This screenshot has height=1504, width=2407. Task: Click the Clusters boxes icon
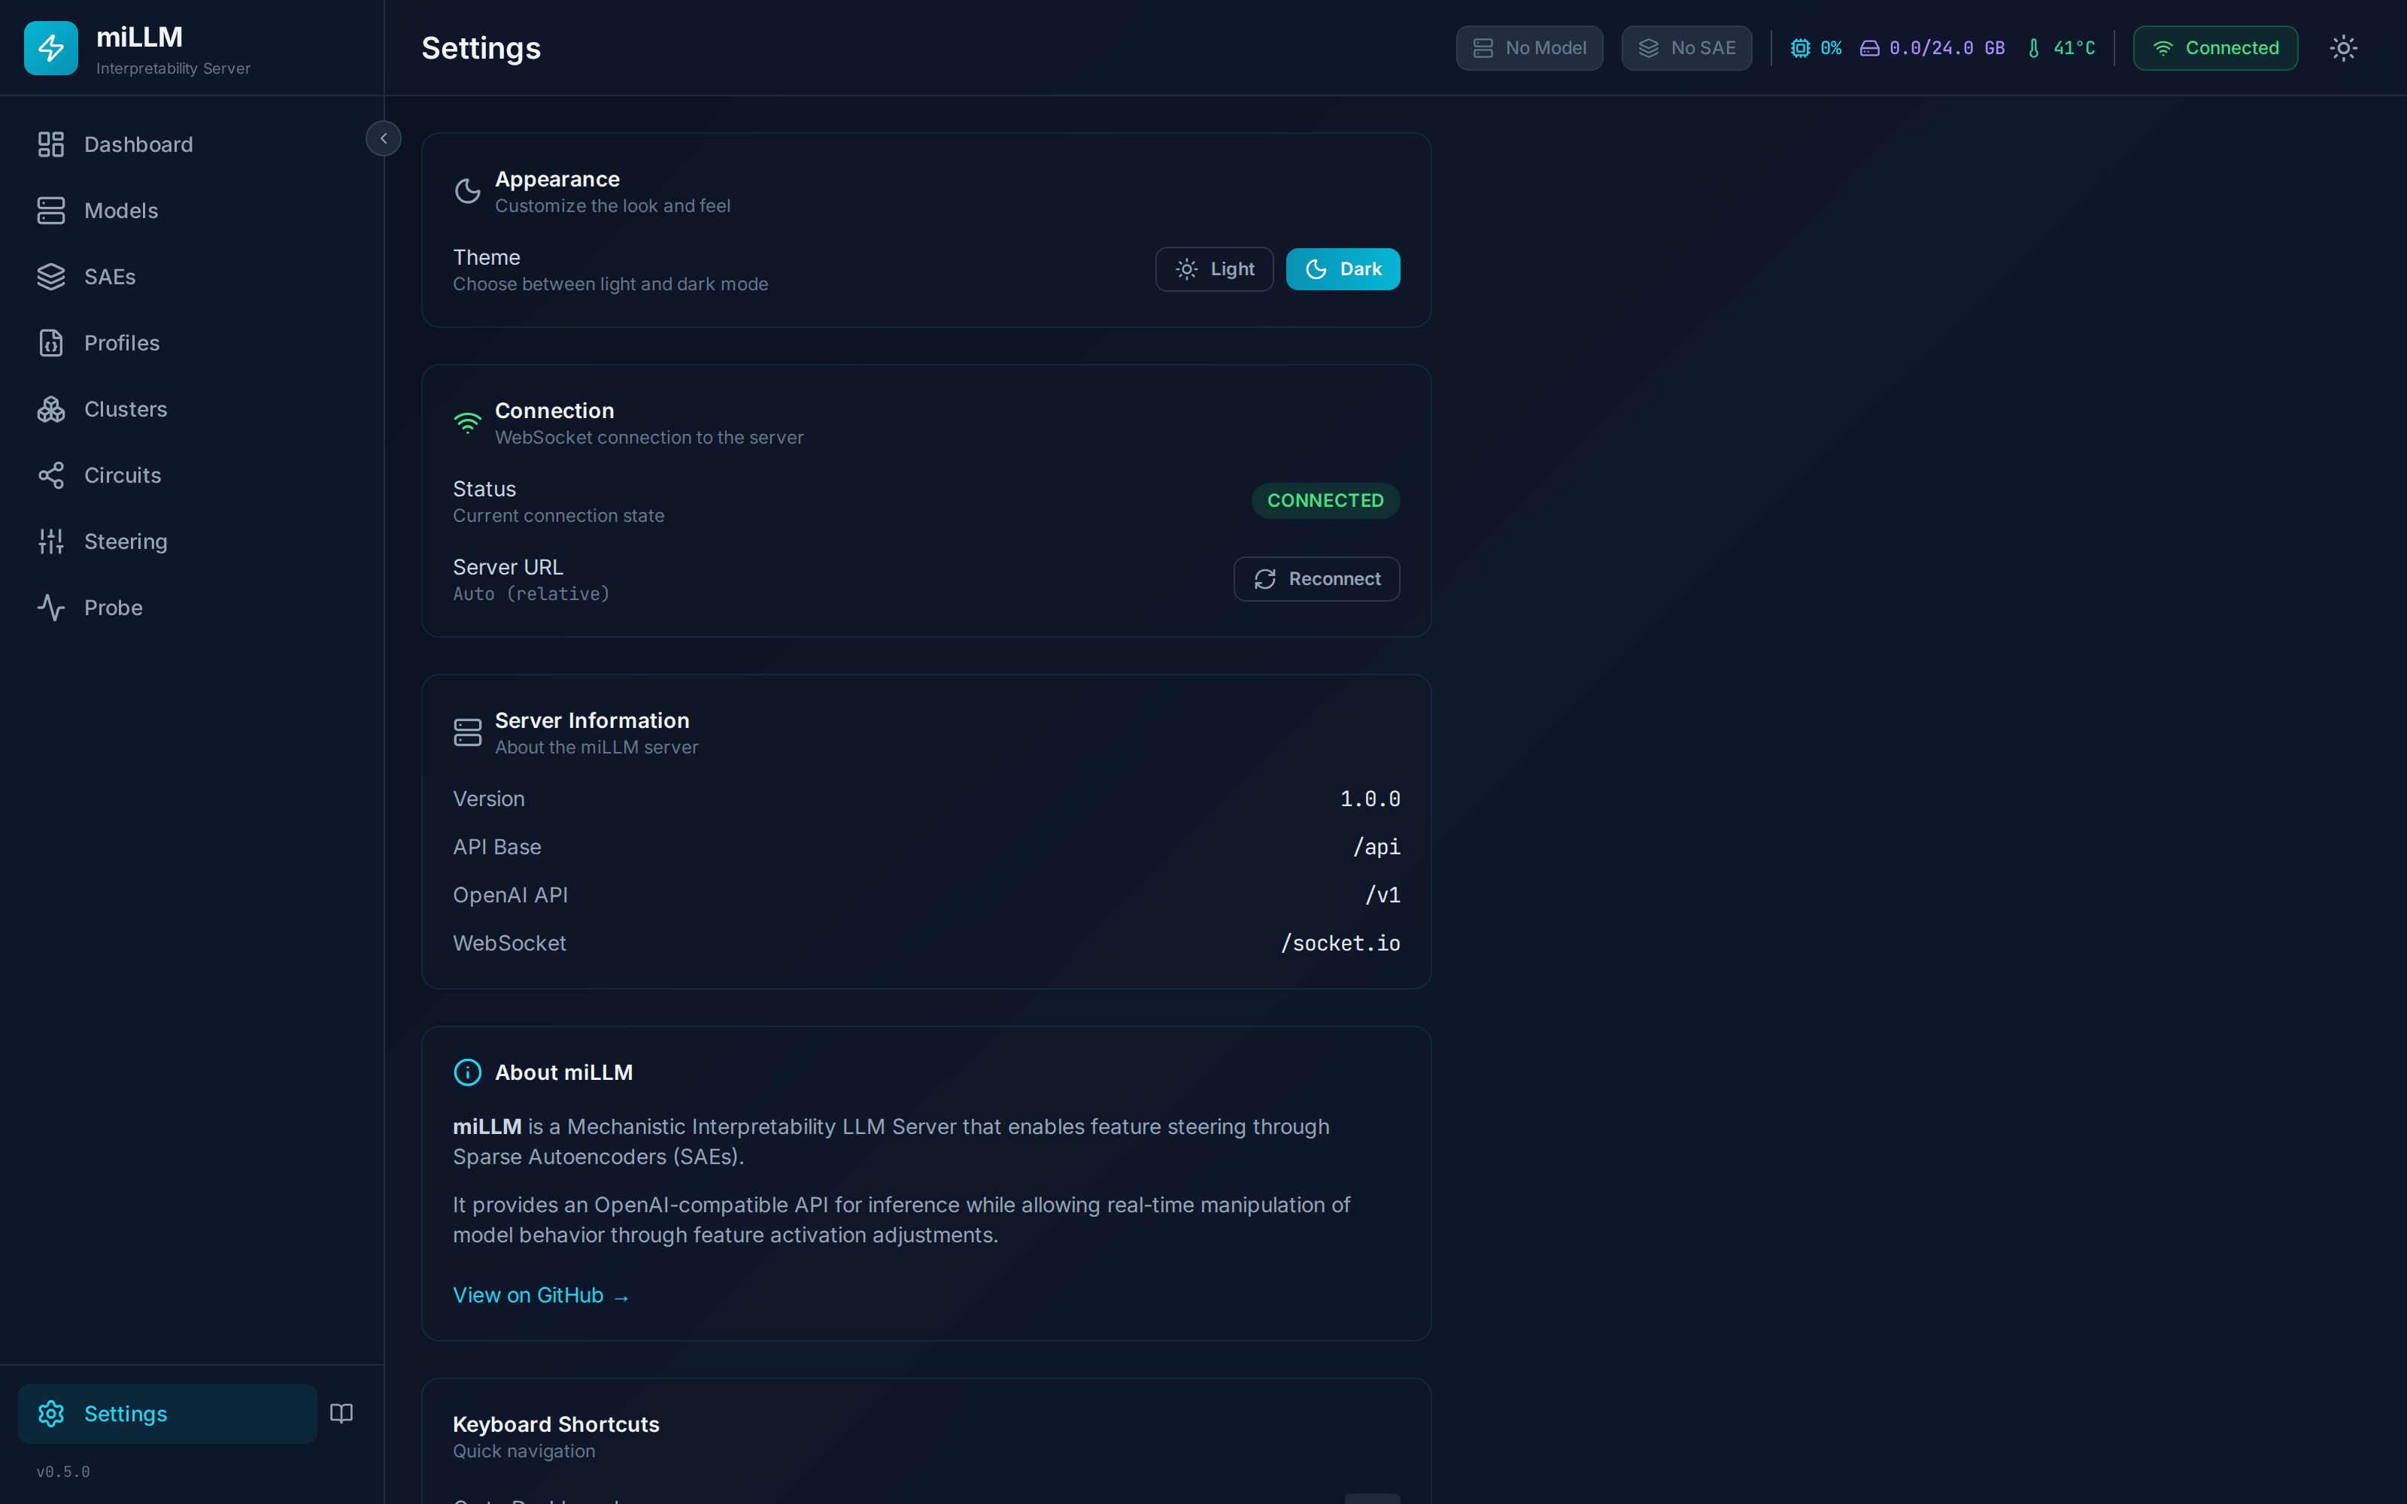(50, 409)
